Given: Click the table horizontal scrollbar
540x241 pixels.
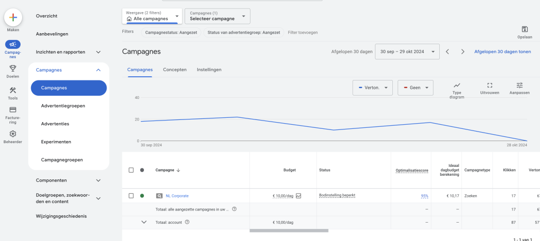Looking at the screenshot, I should (x=289, y=230).
